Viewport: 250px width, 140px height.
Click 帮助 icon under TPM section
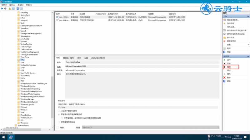(x=224, y=52)
